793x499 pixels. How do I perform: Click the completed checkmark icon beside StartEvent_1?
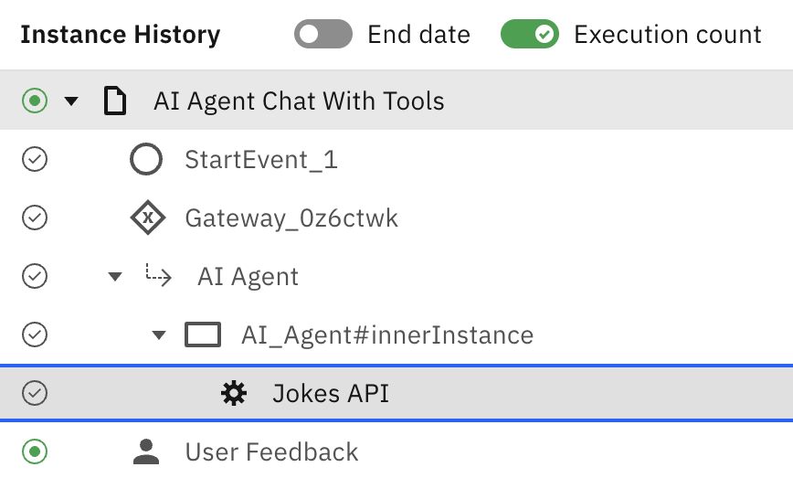click(35, 160)
